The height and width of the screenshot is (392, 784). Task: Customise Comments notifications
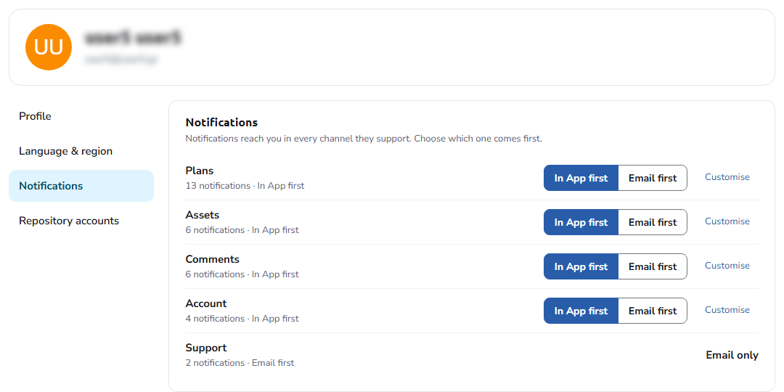727,266
